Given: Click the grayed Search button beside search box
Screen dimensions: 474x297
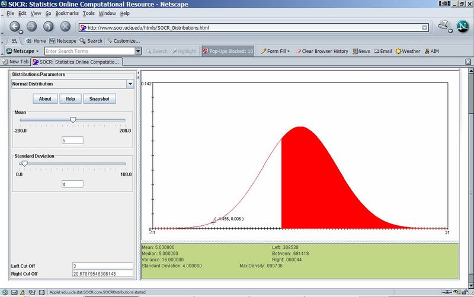Looking at the screenshot, I should pos(156,51).
